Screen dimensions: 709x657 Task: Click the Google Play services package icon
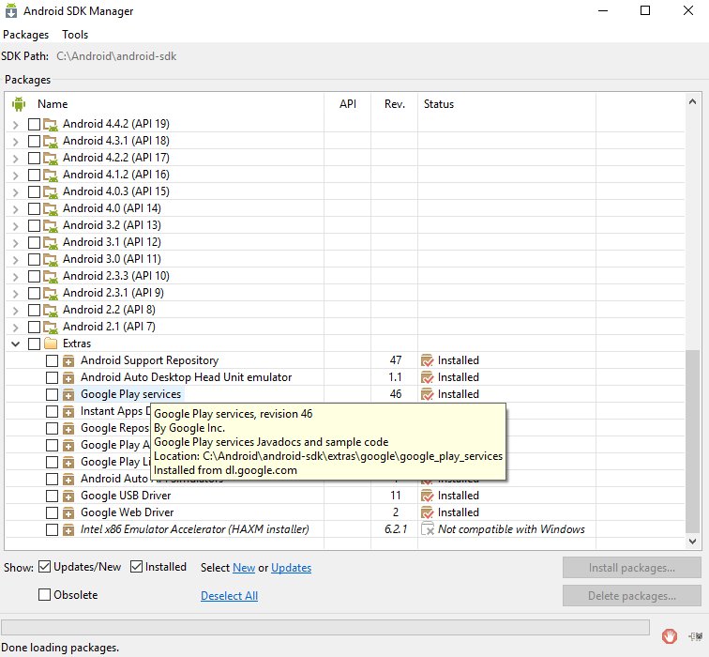pos(68,394)
